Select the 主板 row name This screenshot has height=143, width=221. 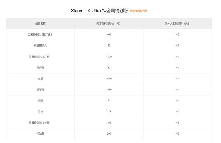(41, 78)
